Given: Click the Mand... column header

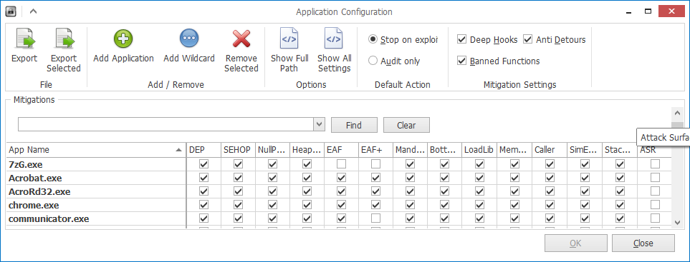Looking at the screenshot, I should [410, 150].
